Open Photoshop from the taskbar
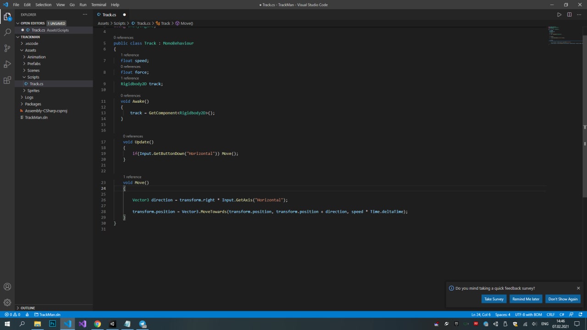Screen dimensions: 587x330 [52, 324]
